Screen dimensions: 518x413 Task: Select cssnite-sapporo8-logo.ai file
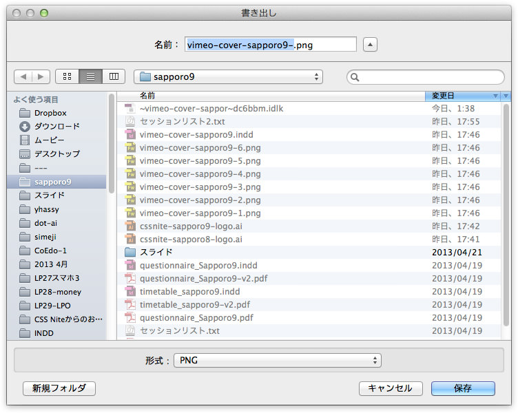pyautogui.click(x=309, y=240)
